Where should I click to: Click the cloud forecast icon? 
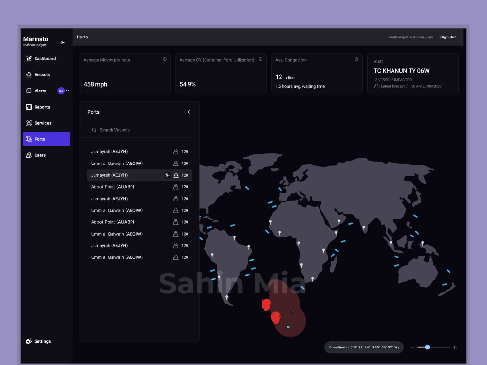(x=377, y=86)
